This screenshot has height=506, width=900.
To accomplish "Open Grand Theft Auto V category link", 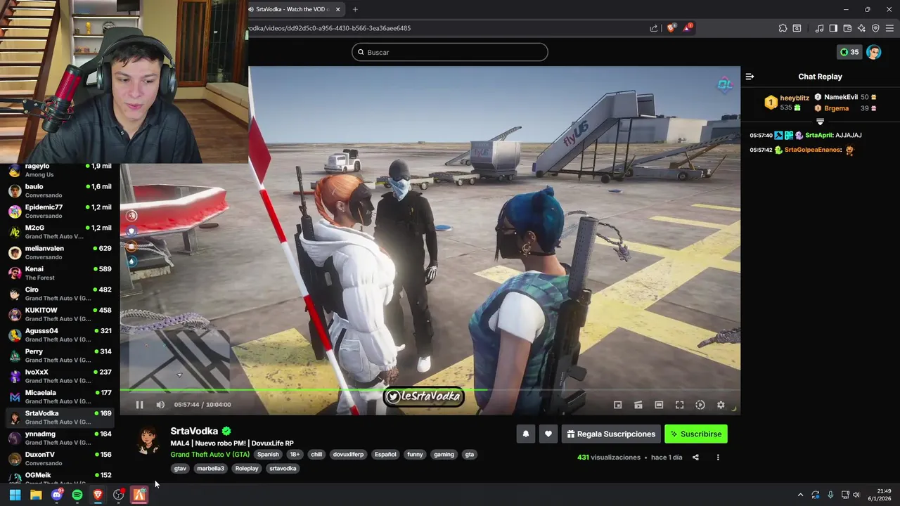I will click(x=210, y=454).
